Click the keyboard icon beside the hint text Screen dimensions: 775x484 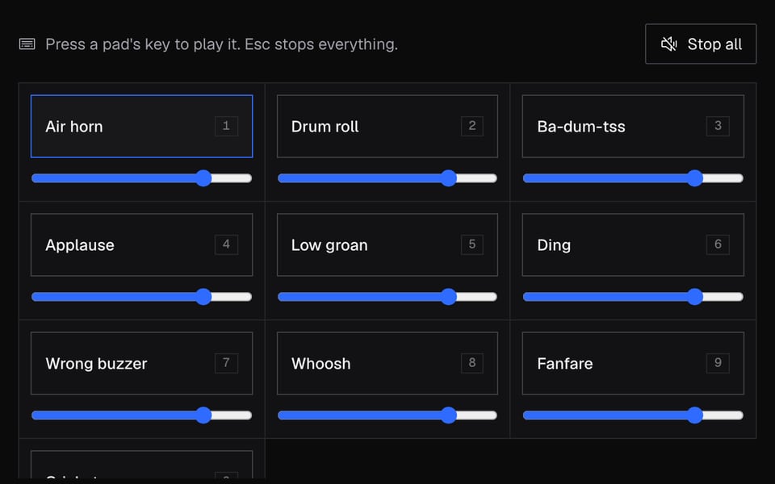coord(27,44)
